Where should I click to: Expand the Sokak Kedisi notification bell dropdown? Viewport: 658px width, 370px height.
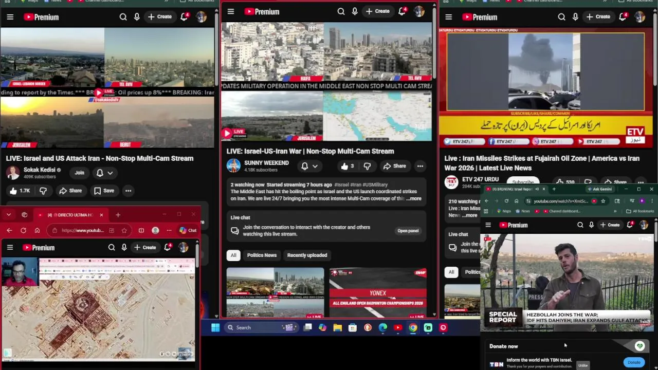click(109, 173)
